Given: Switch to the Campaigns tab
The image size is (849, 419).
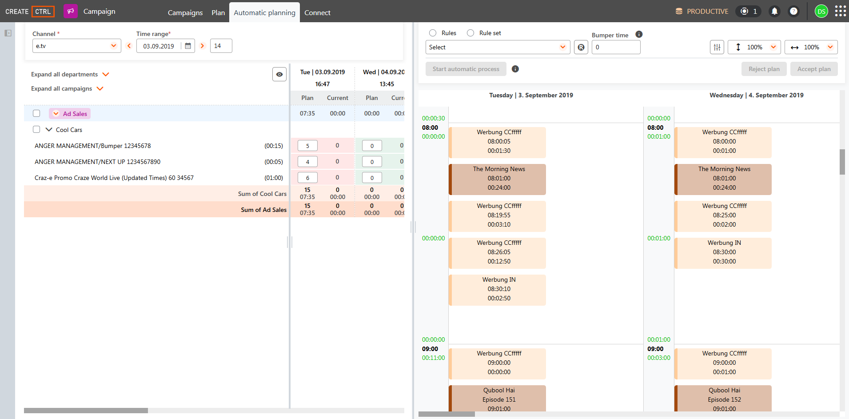Looking at the screenshot, I should [185, 12].
